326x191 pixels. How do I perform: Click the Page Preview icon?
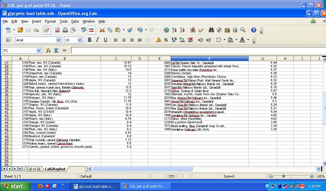coord(73,30)
